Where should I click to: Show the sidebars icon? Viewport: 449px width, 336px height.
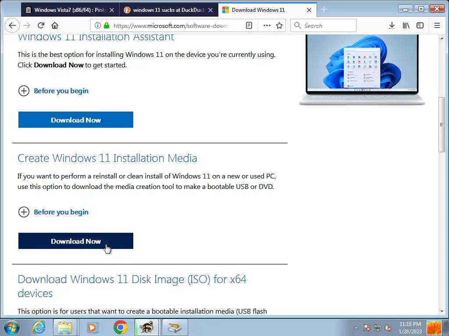[x=420, y=26]
